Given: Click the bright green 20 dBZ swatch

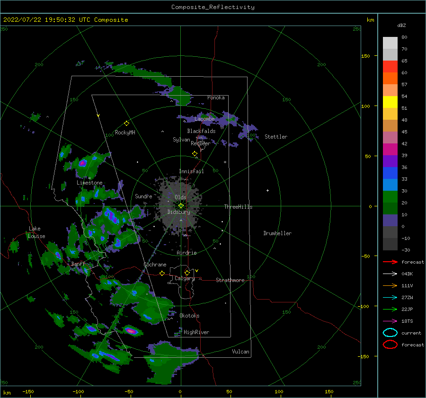Looking at the screenshot, I should click(x=390, y=196).
